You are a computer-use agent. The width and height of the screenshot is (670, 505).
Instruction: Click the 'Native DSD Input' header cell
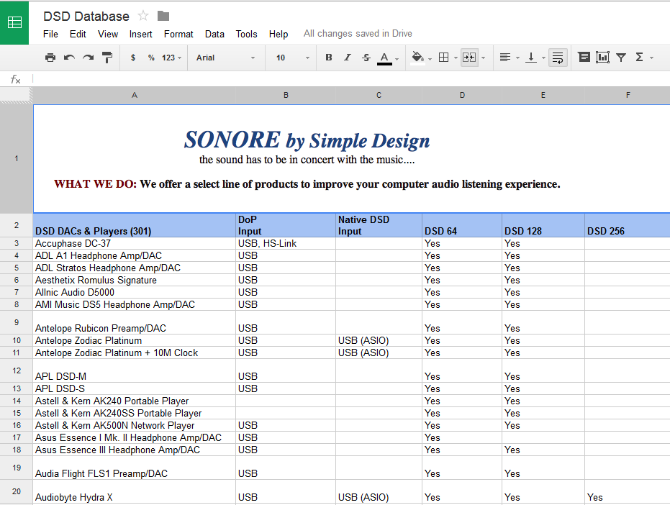tap(379, 225)
